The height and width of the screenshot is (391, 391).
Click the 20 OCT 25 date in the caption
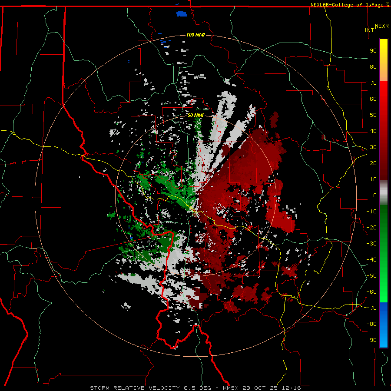(260, 388)
